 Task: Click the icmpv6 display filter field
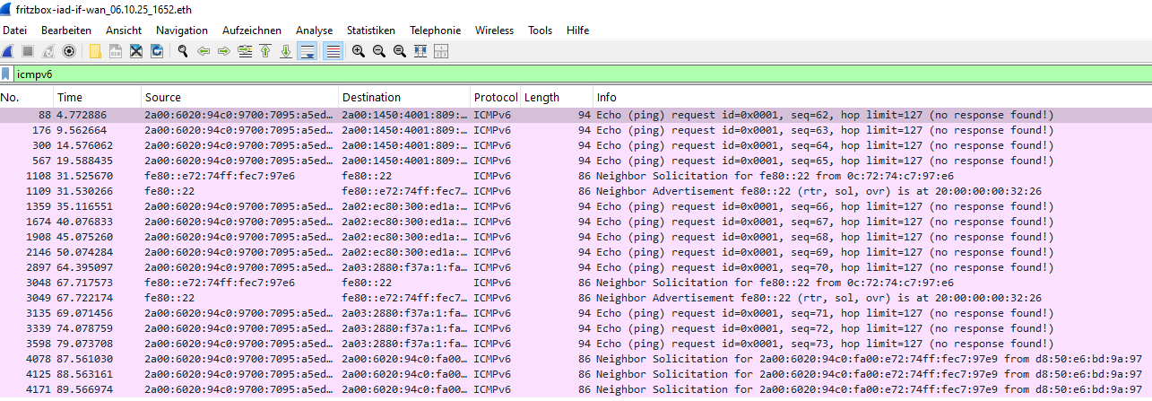(583, 74)
